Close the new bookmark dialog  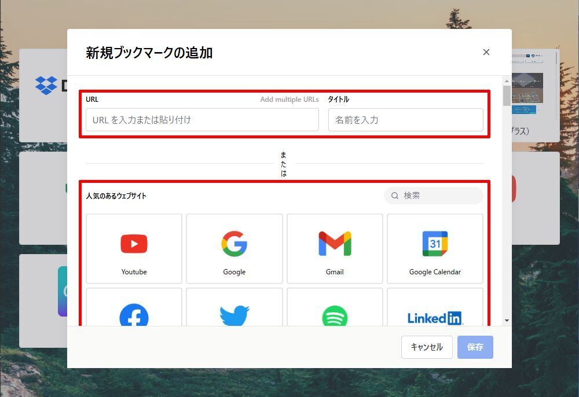[x=486, y=52]
